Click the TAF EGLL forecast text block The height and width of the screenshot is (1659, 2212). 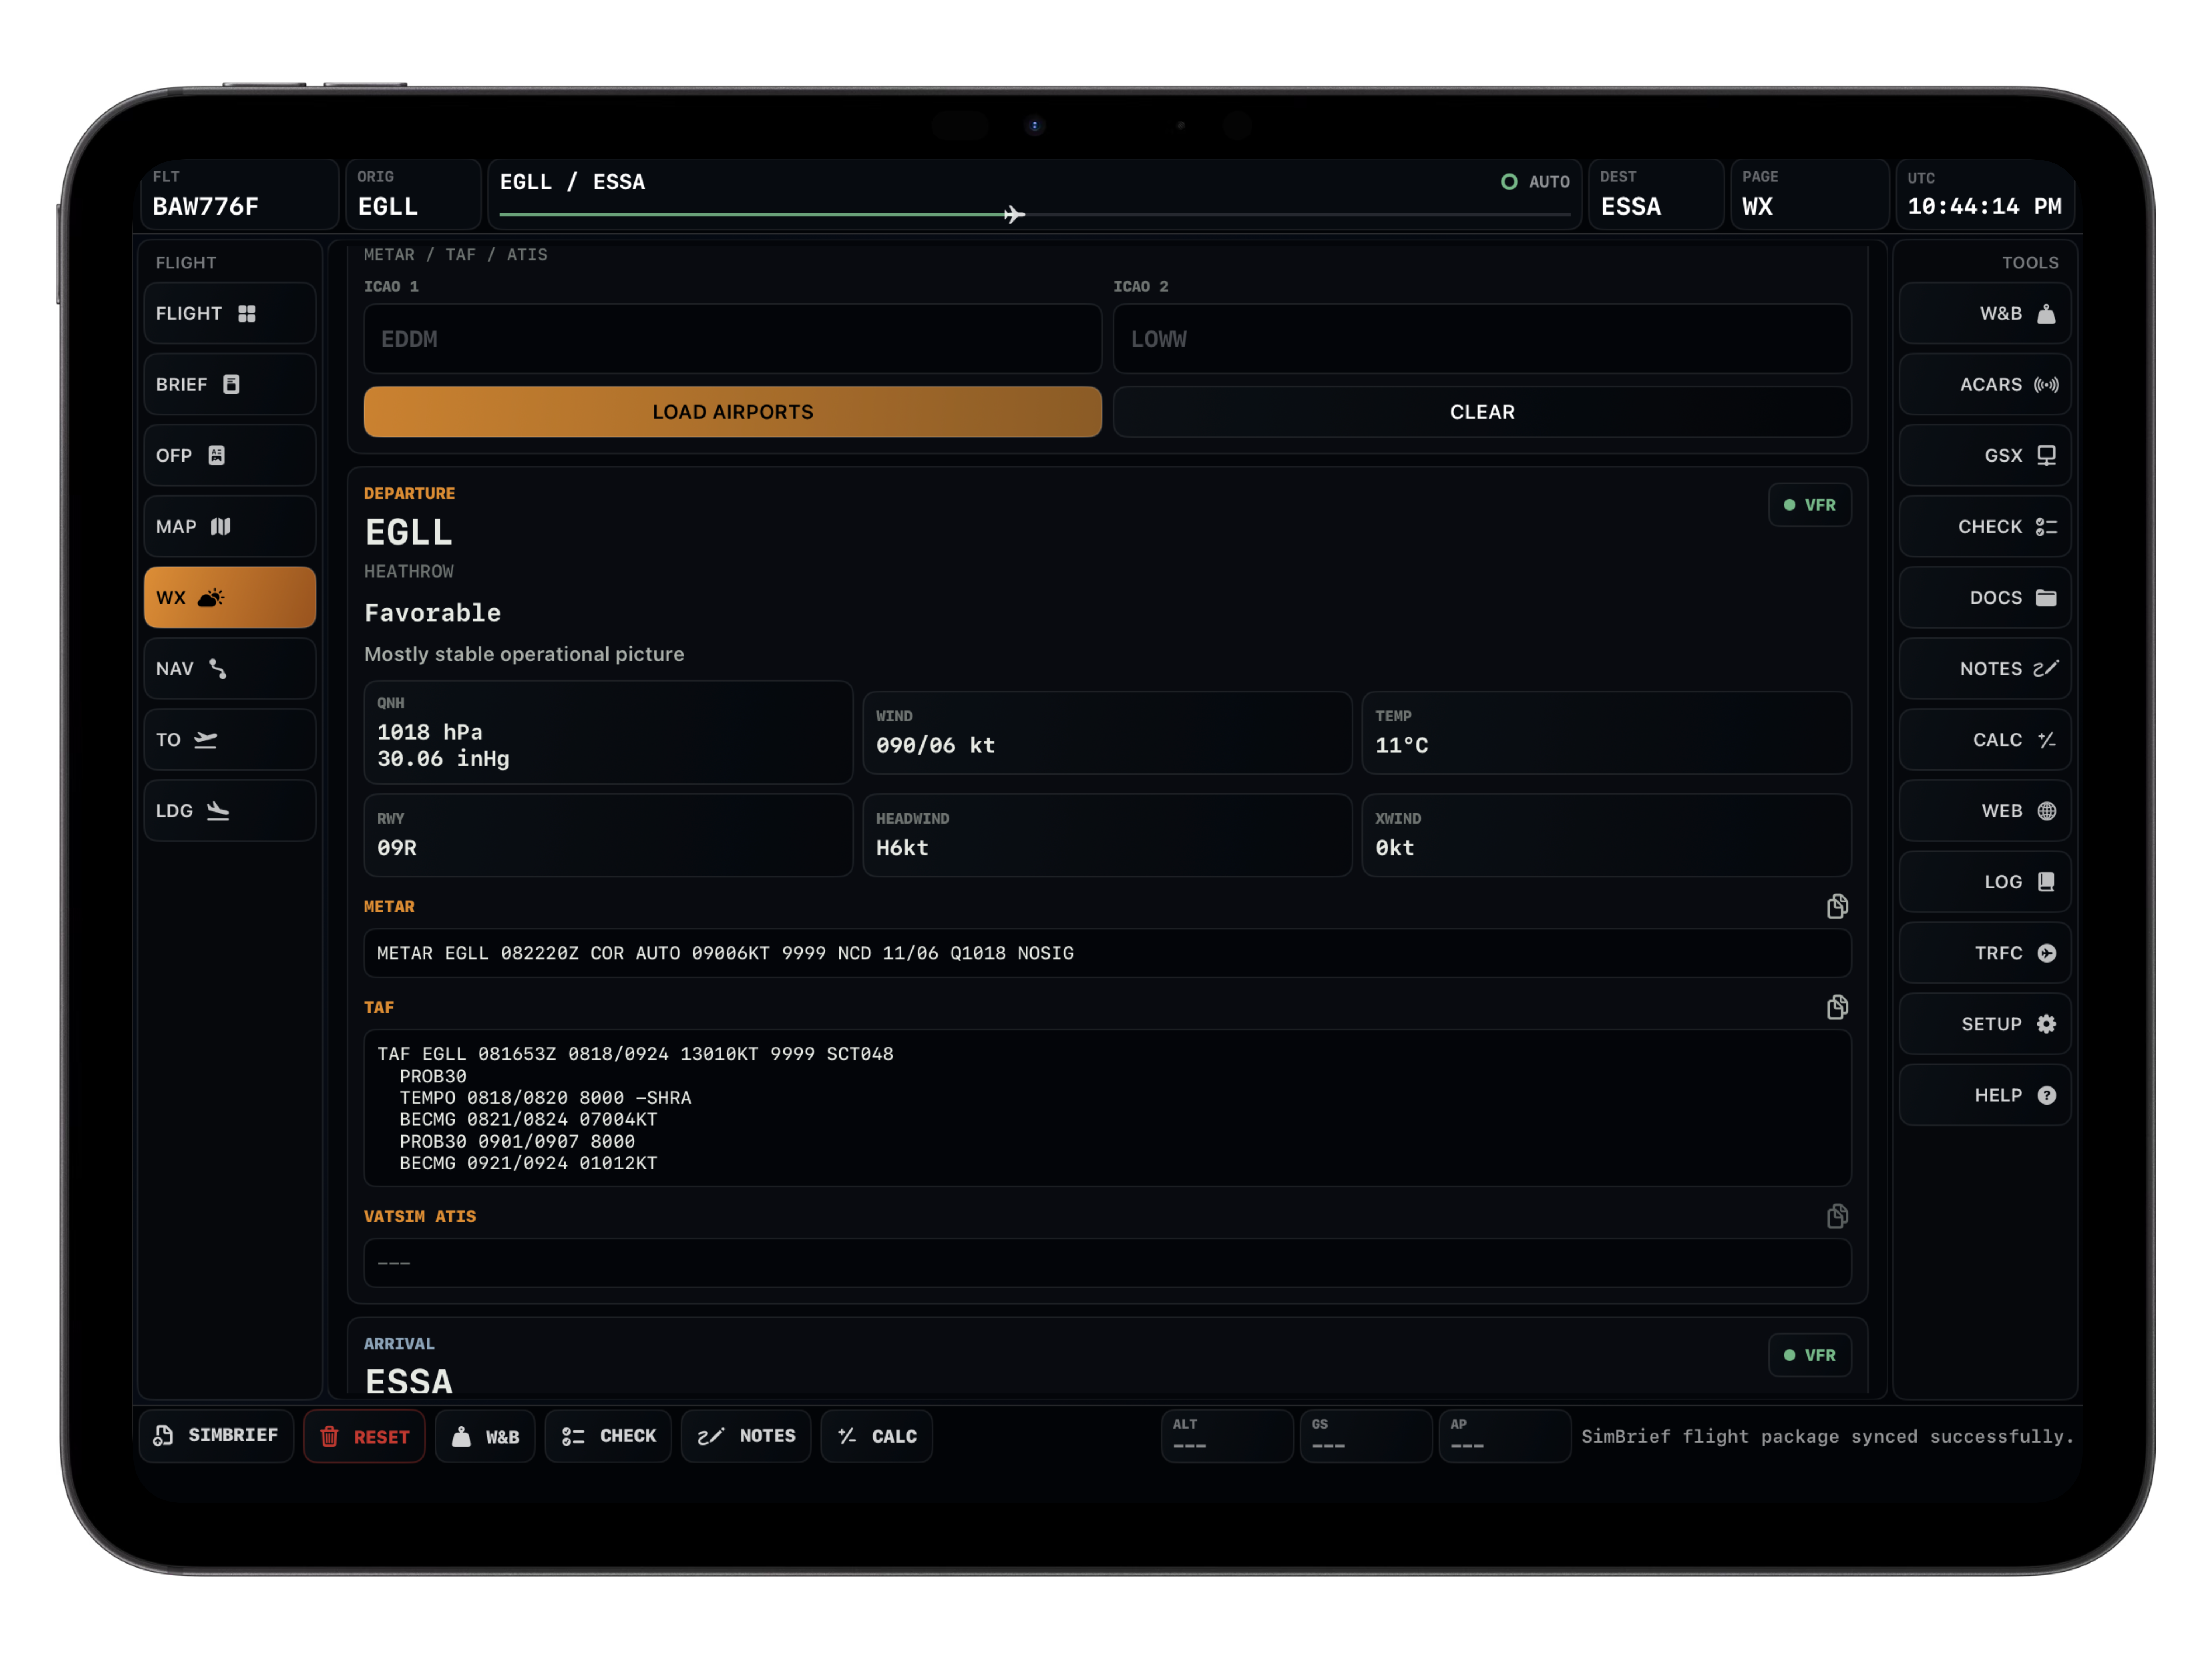point(1107,1108)
